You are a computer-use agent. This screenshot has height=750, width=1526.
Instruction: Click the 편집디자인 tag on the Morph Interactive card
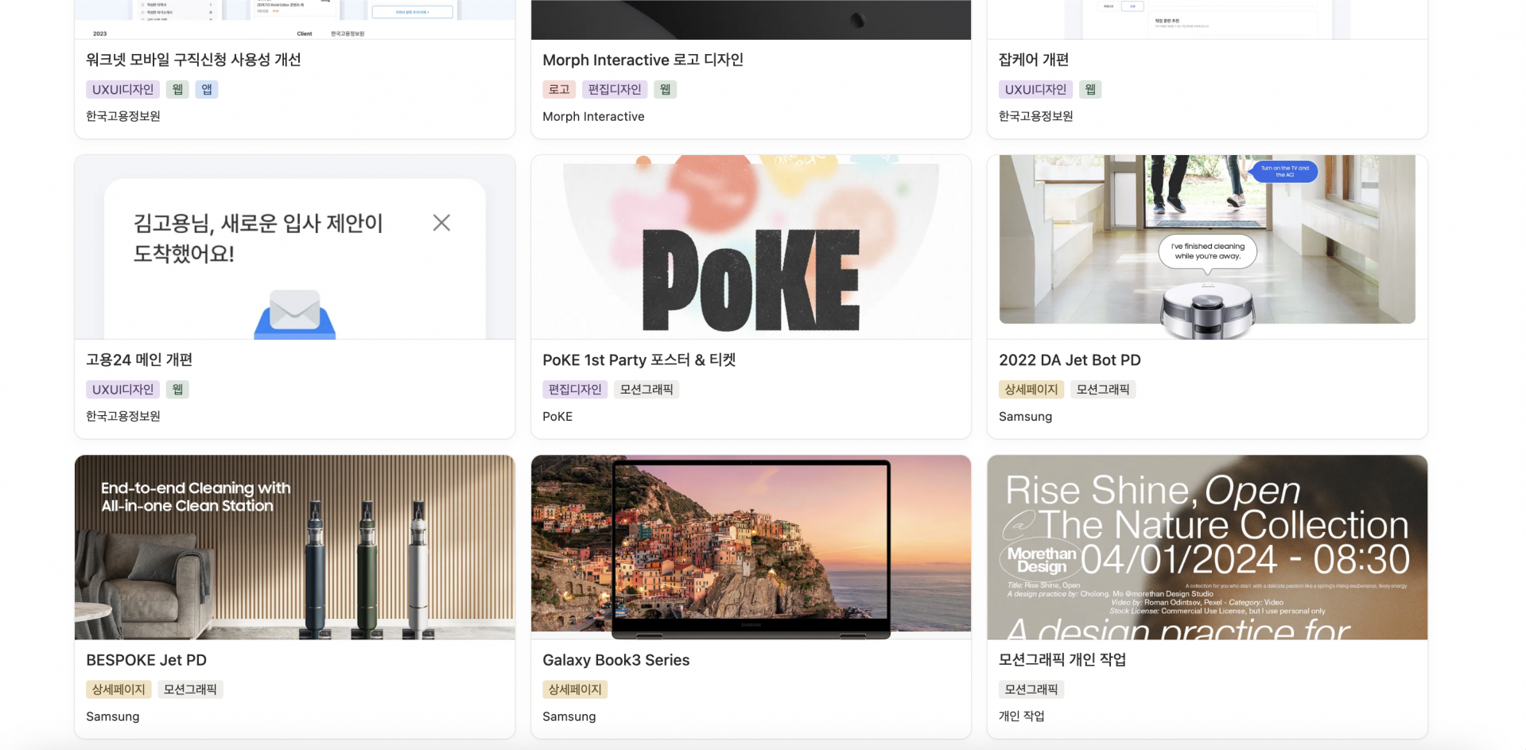click(x=615, y=89)
